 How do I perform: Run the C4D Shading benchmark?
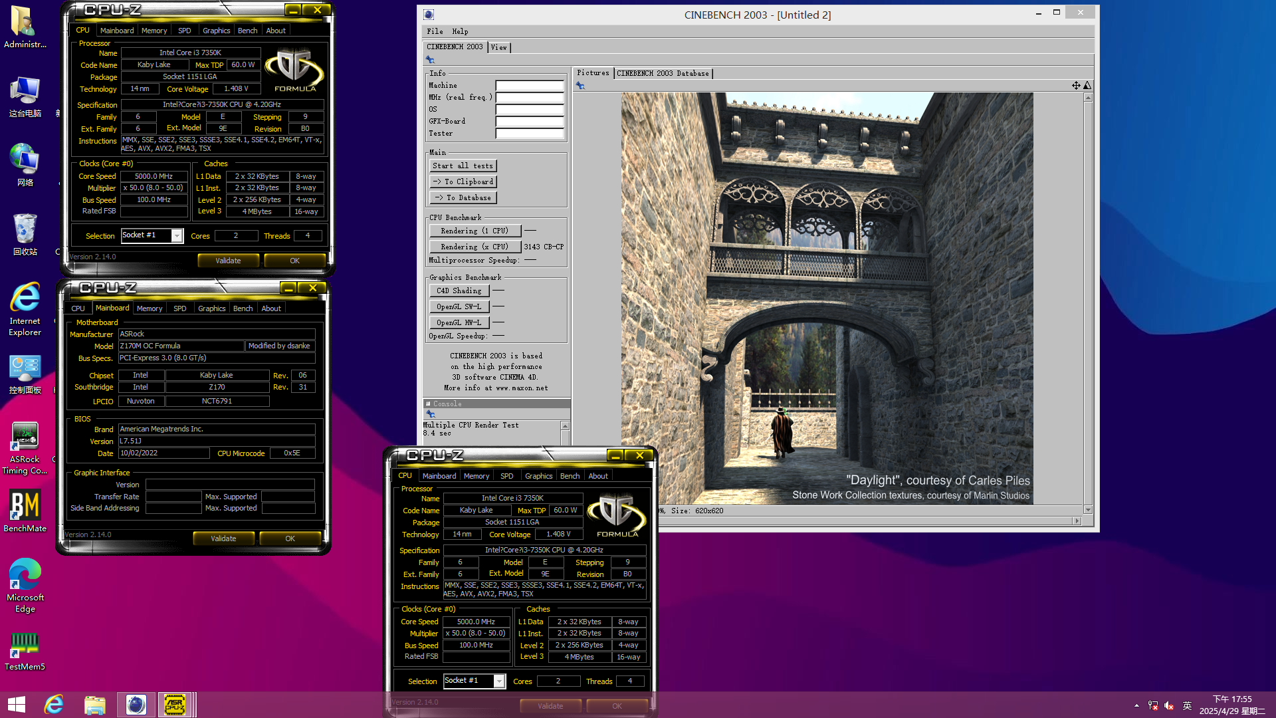pos(459,291)
